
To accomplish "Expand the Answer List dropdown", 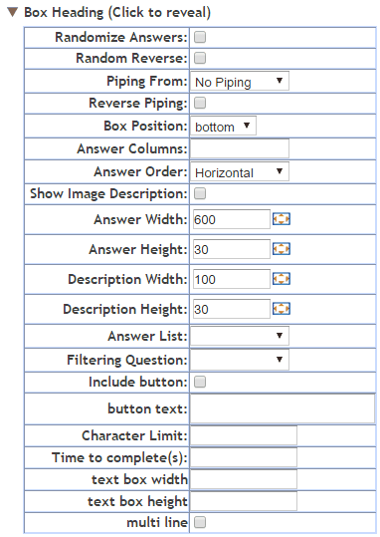I will tap(240, 336).
